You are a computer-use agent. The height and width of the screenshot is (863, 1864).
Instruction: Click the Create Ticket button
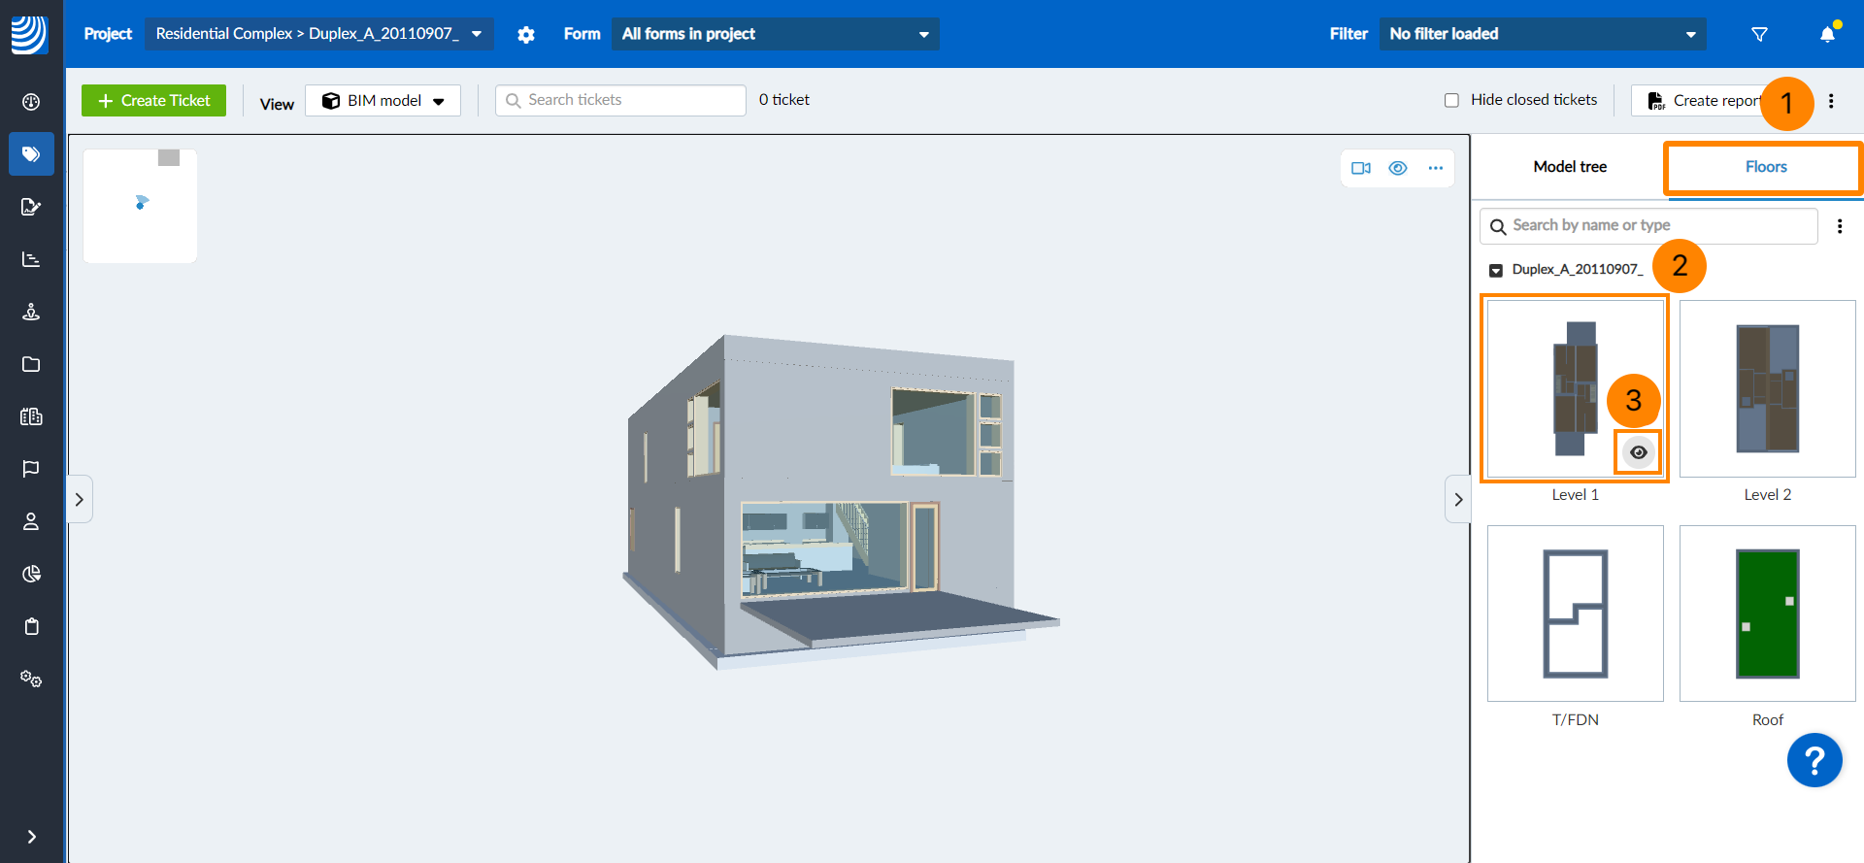point(153,101)
